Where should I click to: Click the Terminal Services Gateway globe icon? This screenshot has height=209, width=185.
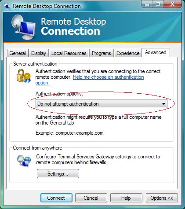[x=24, y=161]
